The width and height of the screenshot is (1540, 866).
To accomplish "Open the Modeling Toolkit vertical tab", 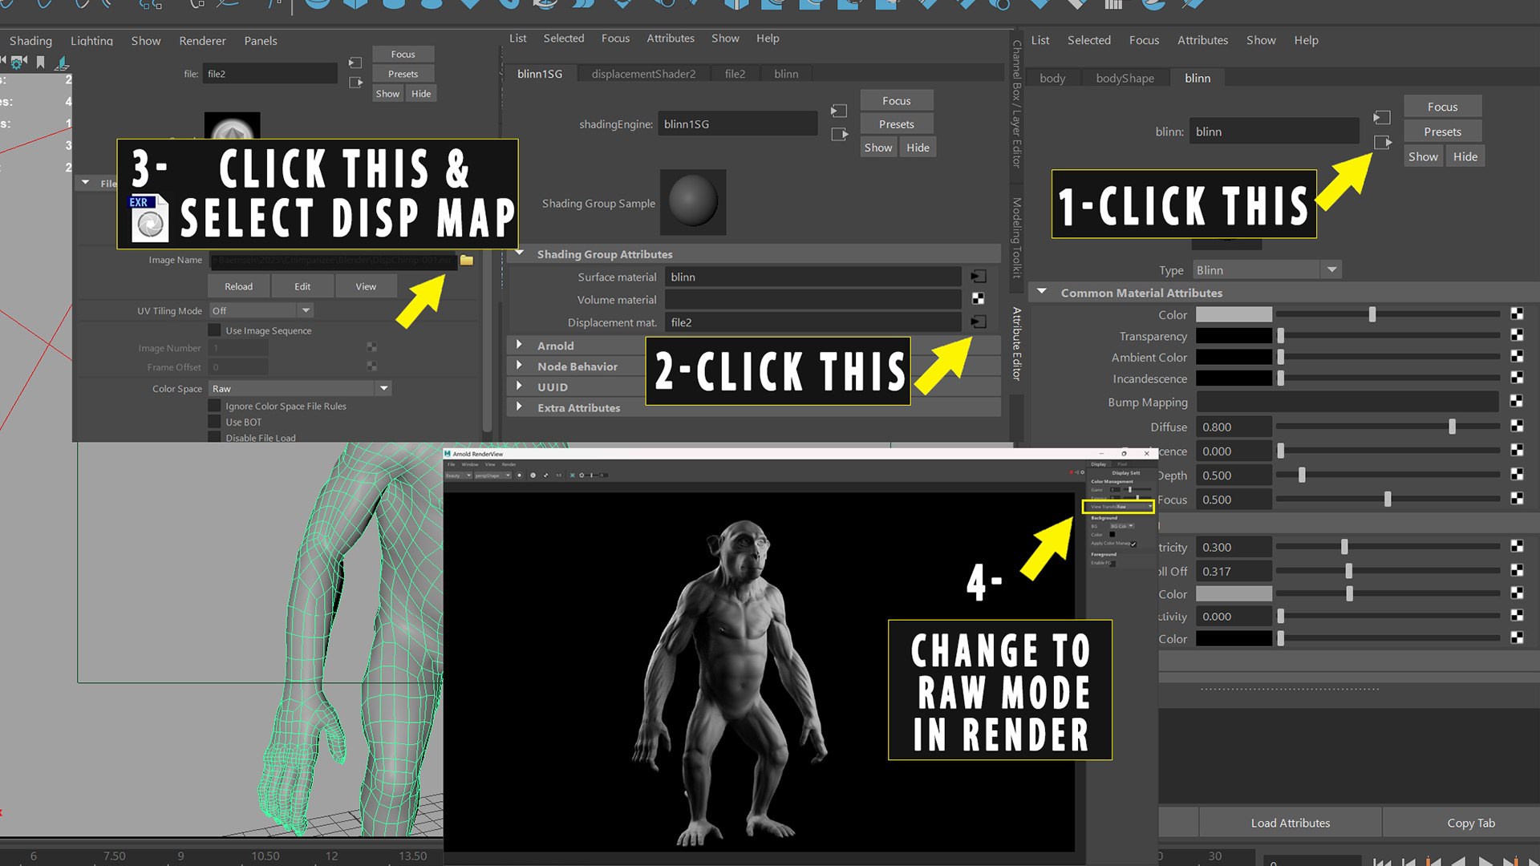I will point(1017,238).
